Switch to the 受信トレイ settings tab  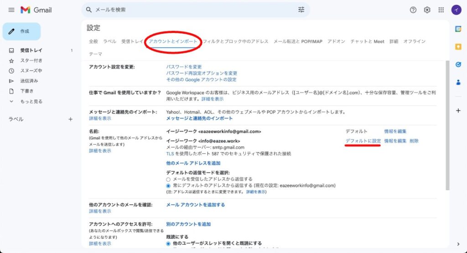pyautogui.click(x=132, y=42)
